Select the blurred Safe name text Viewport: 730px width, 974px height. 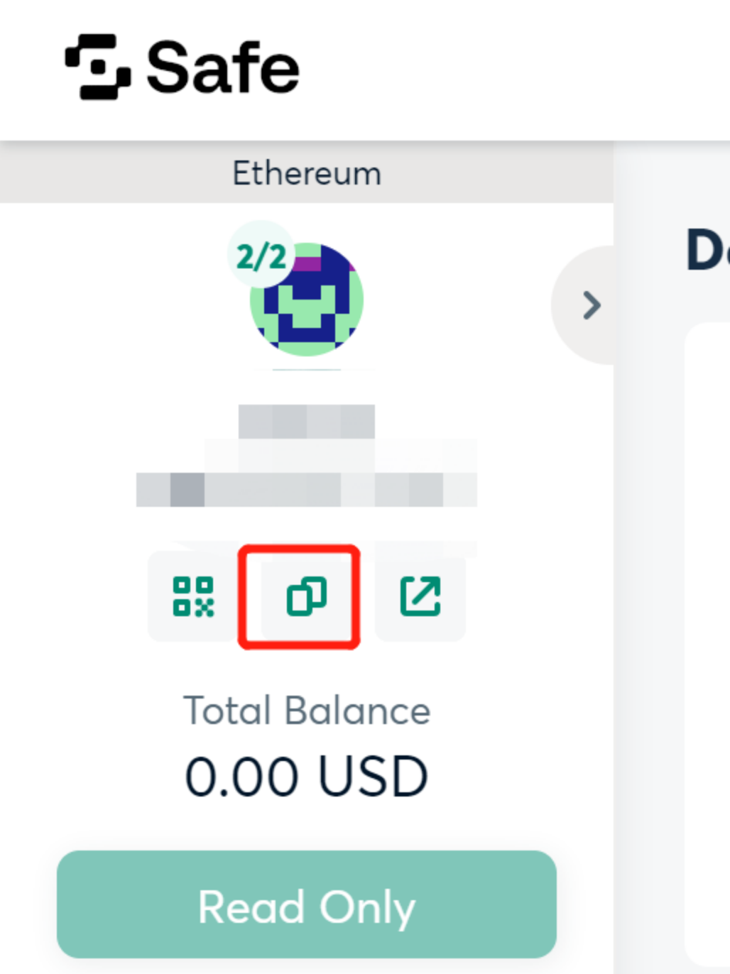point(307,422)
